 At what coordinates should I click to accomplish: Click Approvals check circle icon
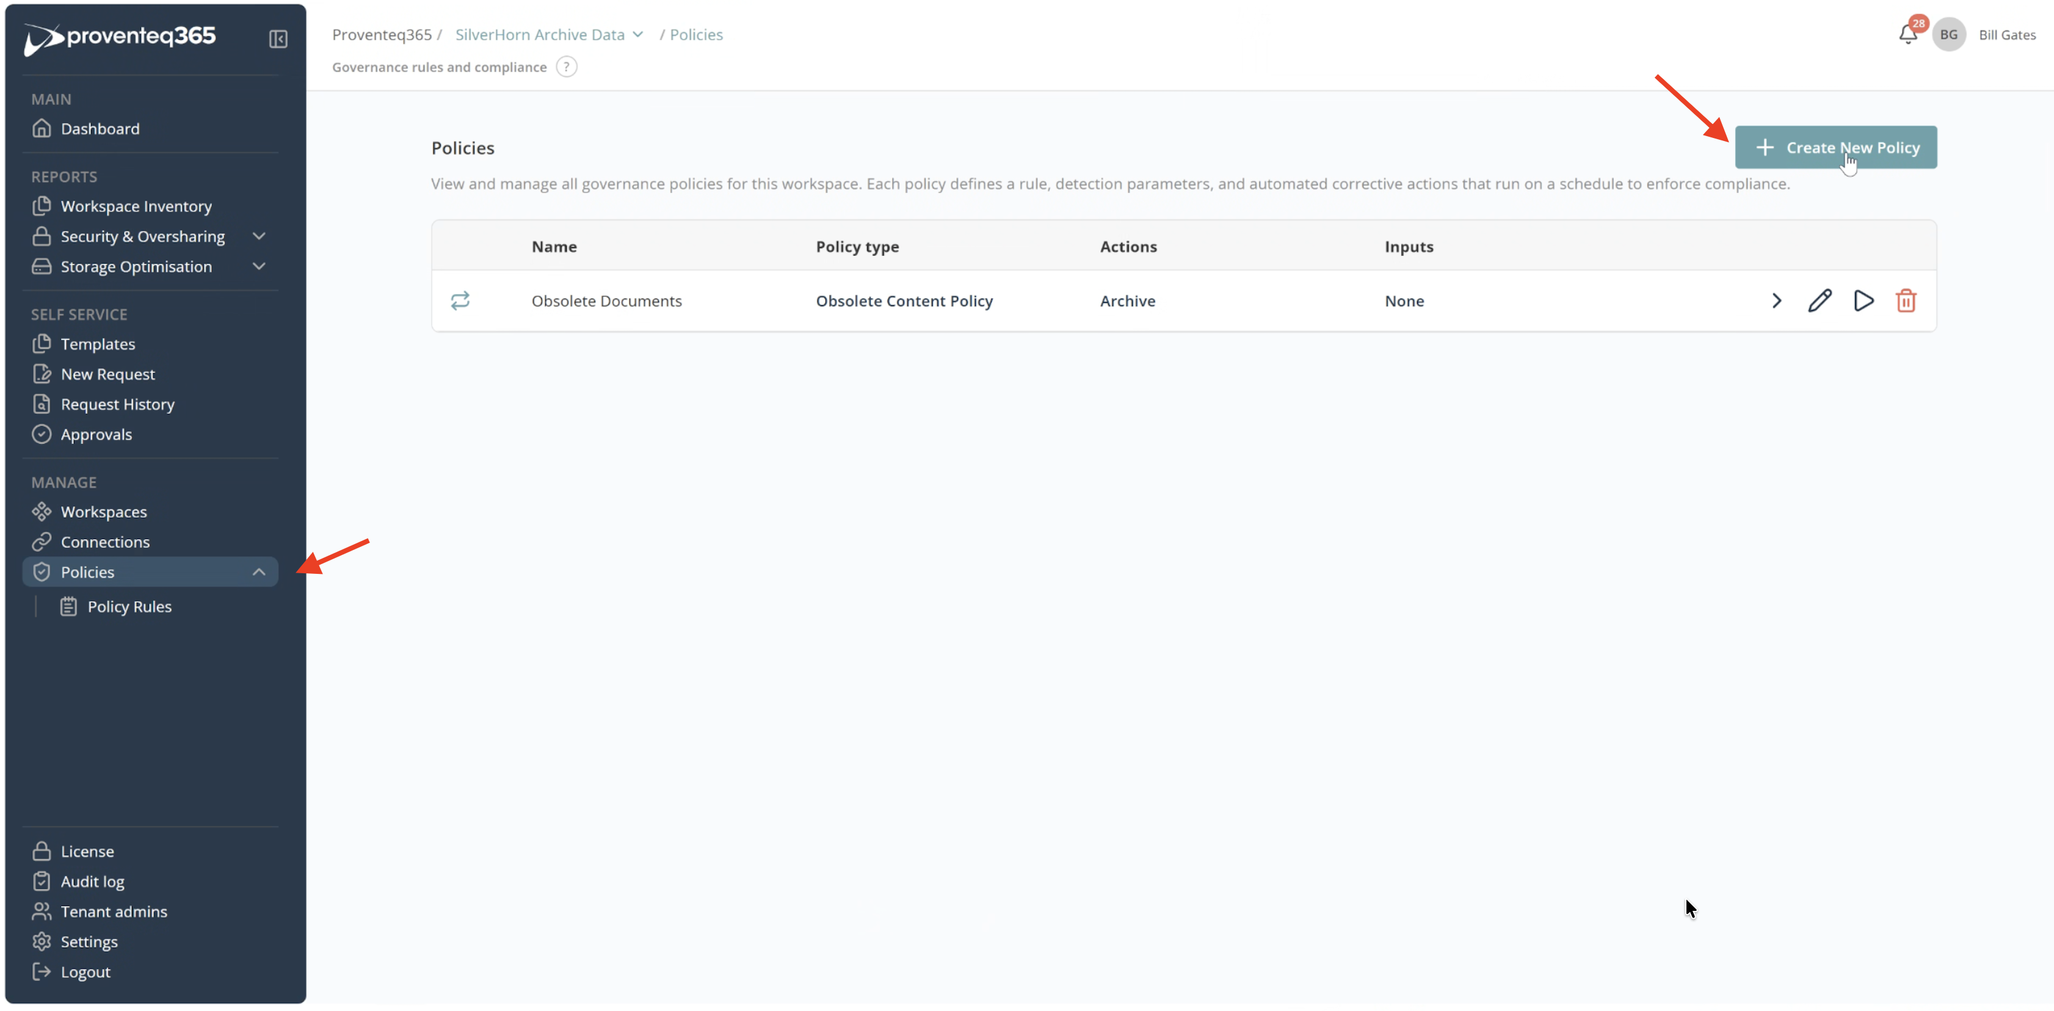[42, 433]
